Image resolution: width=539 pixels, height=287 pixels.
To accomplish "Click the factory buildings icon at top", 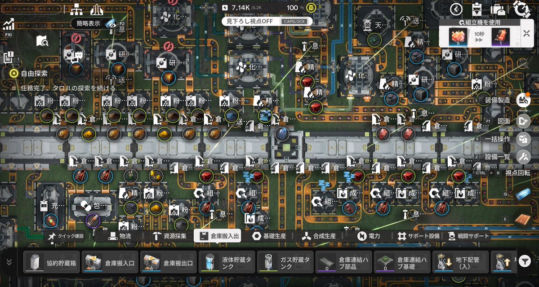I will point(97,10).
